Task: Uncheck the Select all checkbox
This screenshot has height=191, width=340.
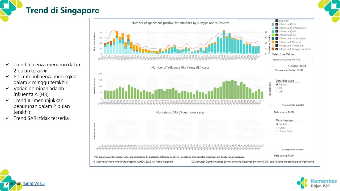Action: click(x=277, y=21)
